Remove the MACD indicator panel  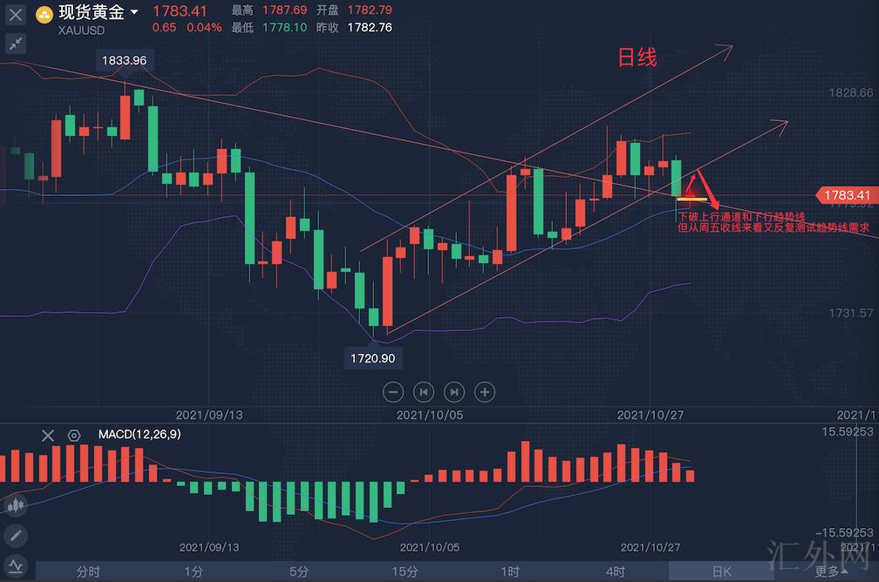click(48, 435)
